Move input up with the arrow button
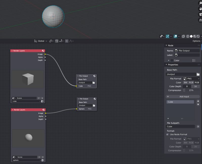Viewport: 202px width, 164px height. click(x=198, y=101)
